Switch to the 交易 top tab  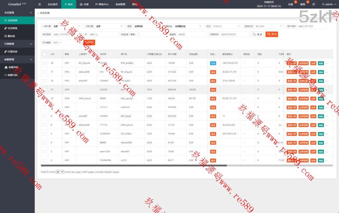click(84, 5)
